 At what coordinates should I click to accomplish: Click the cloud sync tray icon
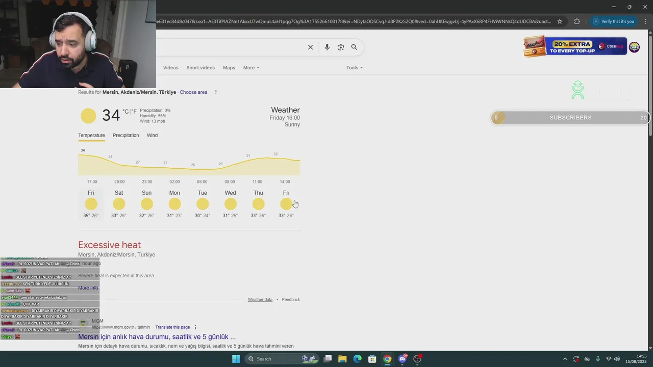[x=587, y=359]
